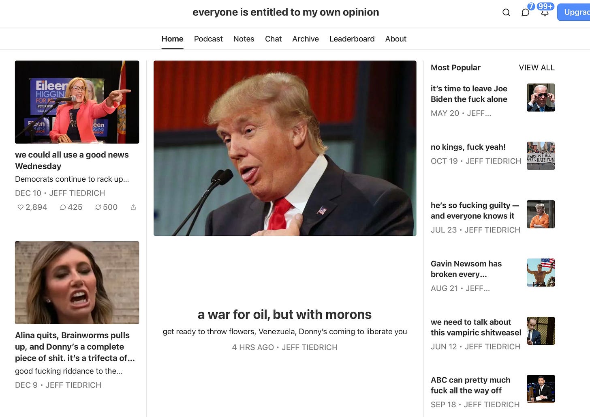The image size is (590, 417).
Task: Click the Upgrade button
Action: coord(574,12)
